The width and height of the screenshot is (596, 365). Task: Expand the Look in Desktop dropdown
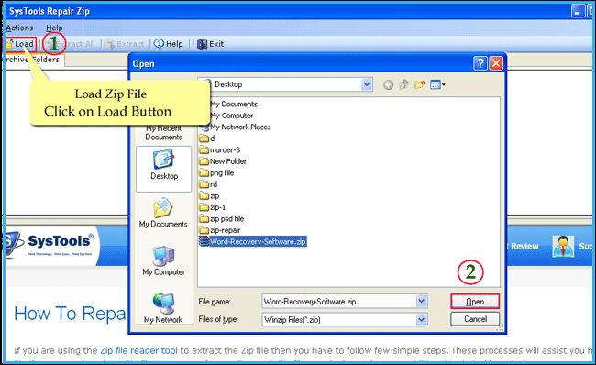[x=367, y=84]
